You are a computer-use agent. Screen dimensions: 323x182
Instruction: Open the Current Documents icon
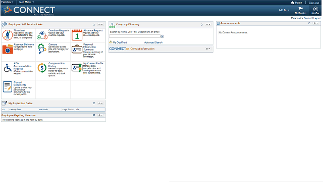pyautogui.click(x=8, y=86)
